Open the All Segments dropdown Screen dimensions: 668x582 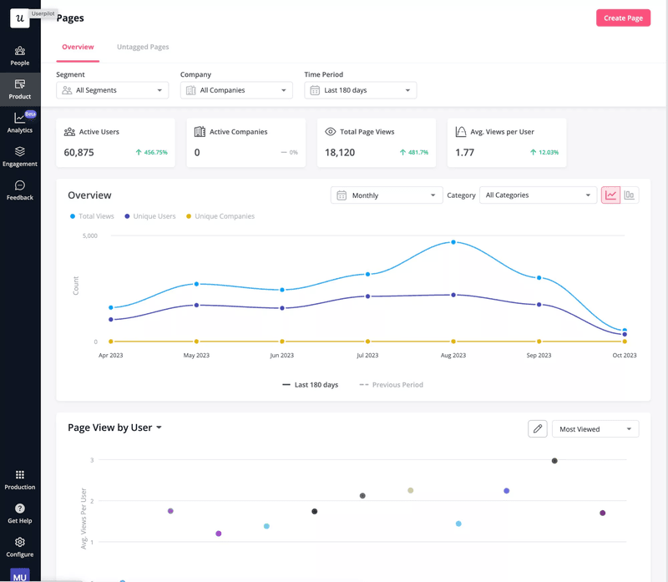(x=112, y=89)
